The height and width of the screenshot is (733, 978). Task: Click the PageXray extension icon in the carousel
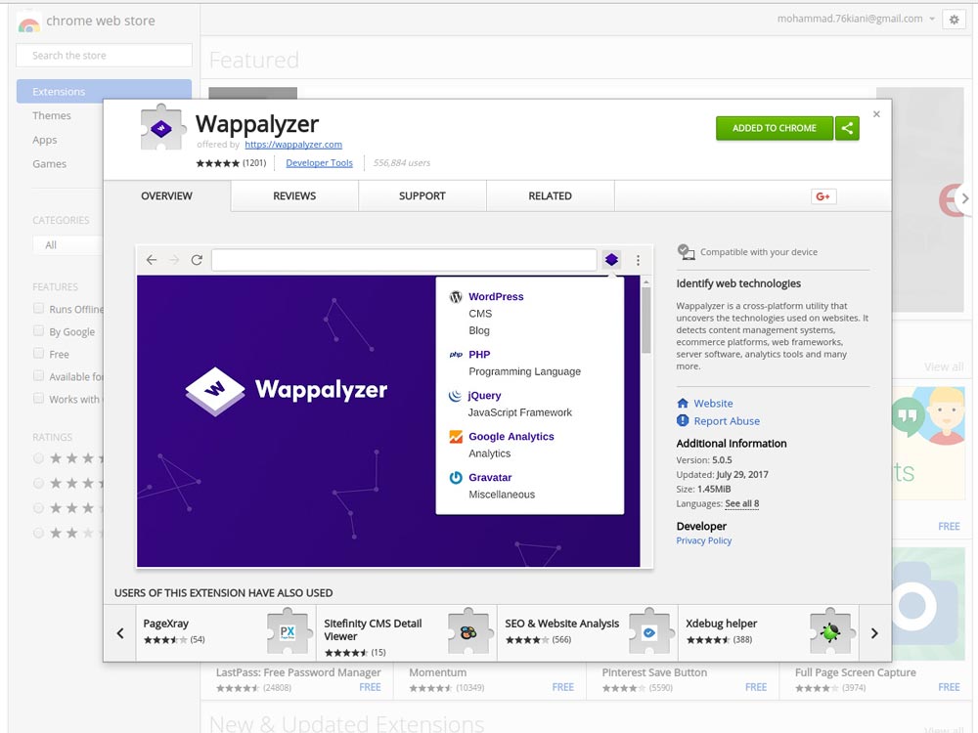pyautogui.click(x=288, y=632)
